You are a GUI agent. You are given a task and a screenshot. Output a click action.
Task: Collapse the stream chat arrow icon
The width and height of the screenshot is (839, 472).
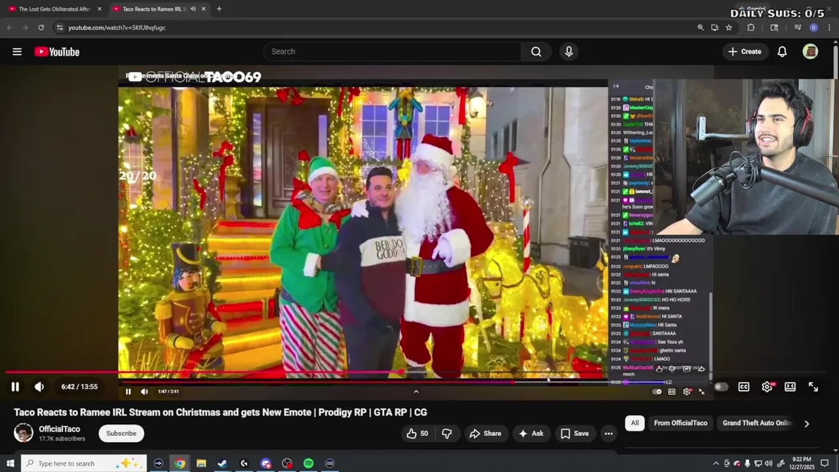pyautogui.click(x=615, y=86)
